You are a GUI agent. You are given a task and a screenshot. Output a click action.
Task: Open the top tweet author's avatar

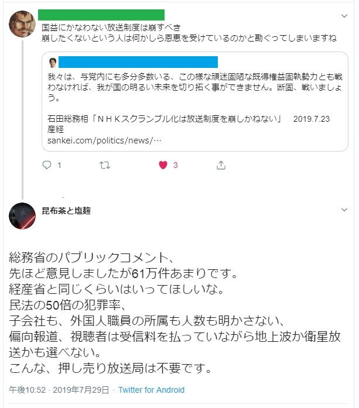tap(22, 23)
